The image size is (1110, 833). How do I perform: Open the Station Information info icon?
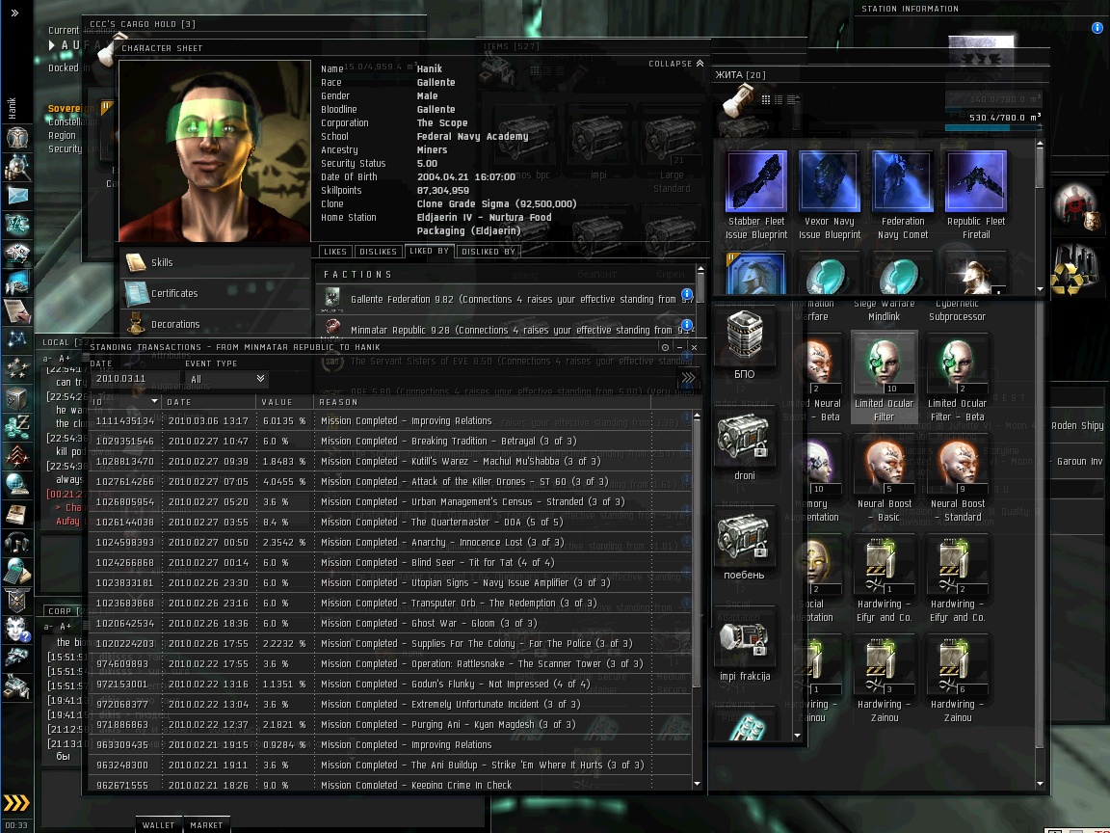click(x=1097, y=28)
